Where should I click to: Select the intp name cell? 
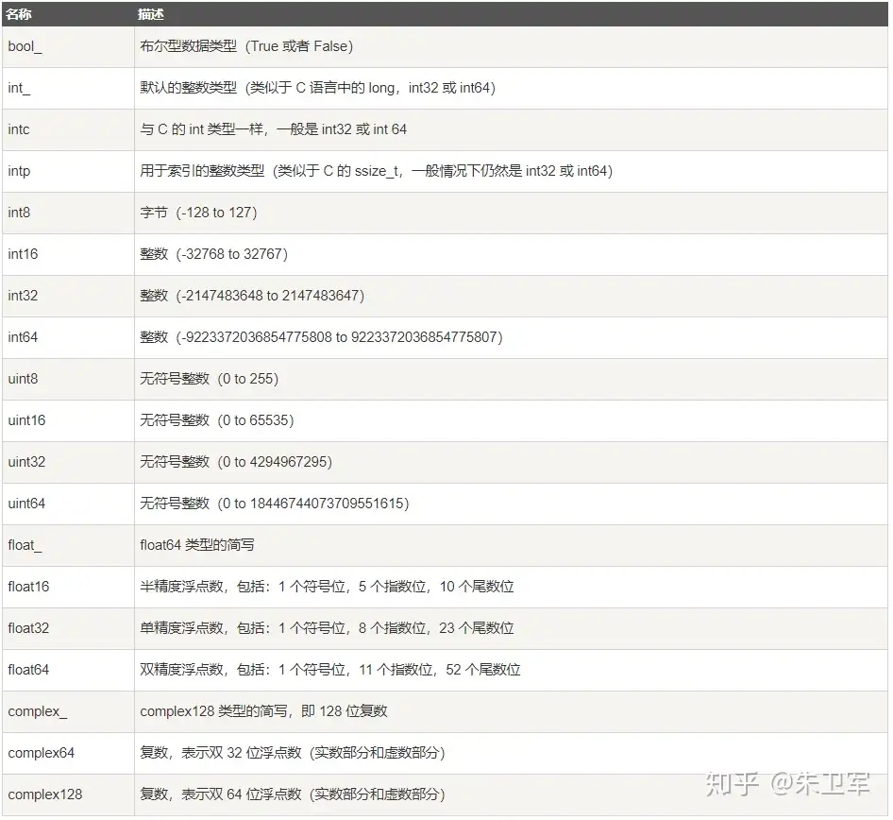click(x=68, y=172)
